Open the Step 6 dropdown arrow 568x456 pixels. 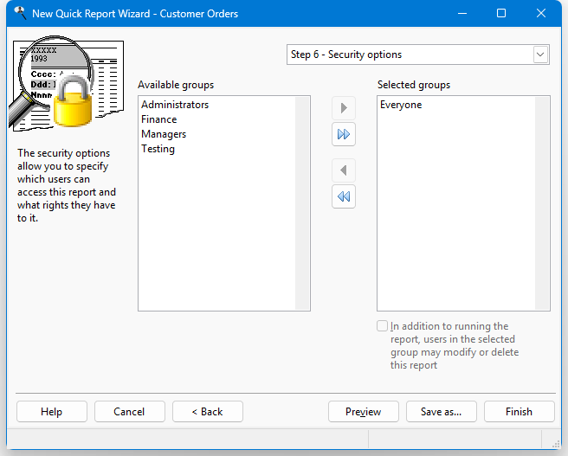(x=540, y=55)
